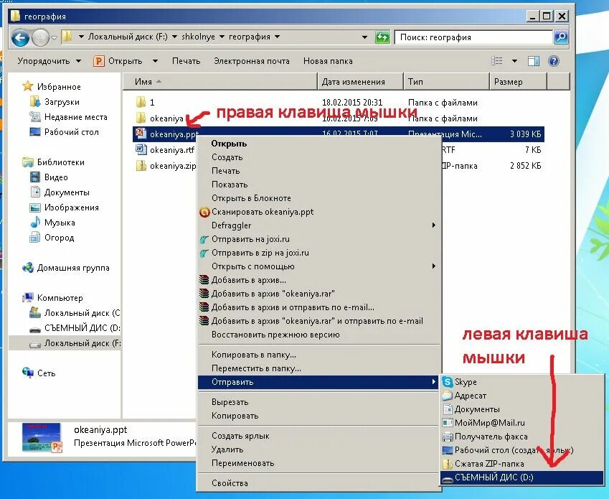Viewport: 609px width, 499px height.
Task: Click the joxi icon beside Отправить на joxi.ru
Action: point(204,239)
